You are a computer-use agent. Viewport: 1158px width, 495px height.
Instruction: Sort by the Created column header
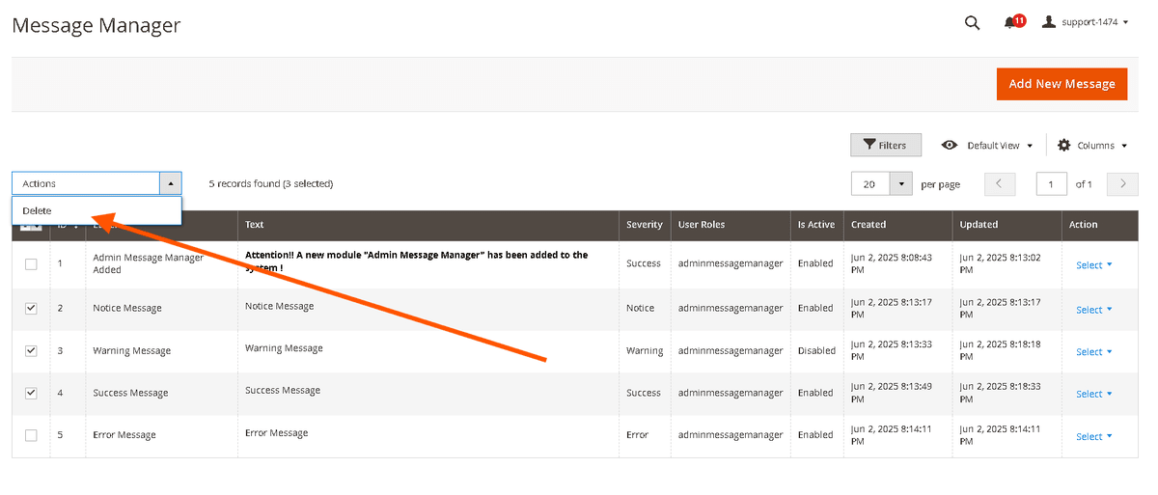click(868, 225)
